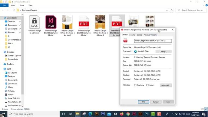This screenshot has width=208, height=117.
Task: Click the first Photoshop taskbar icon
Action: pyautogui.click(x=103, y=114)
